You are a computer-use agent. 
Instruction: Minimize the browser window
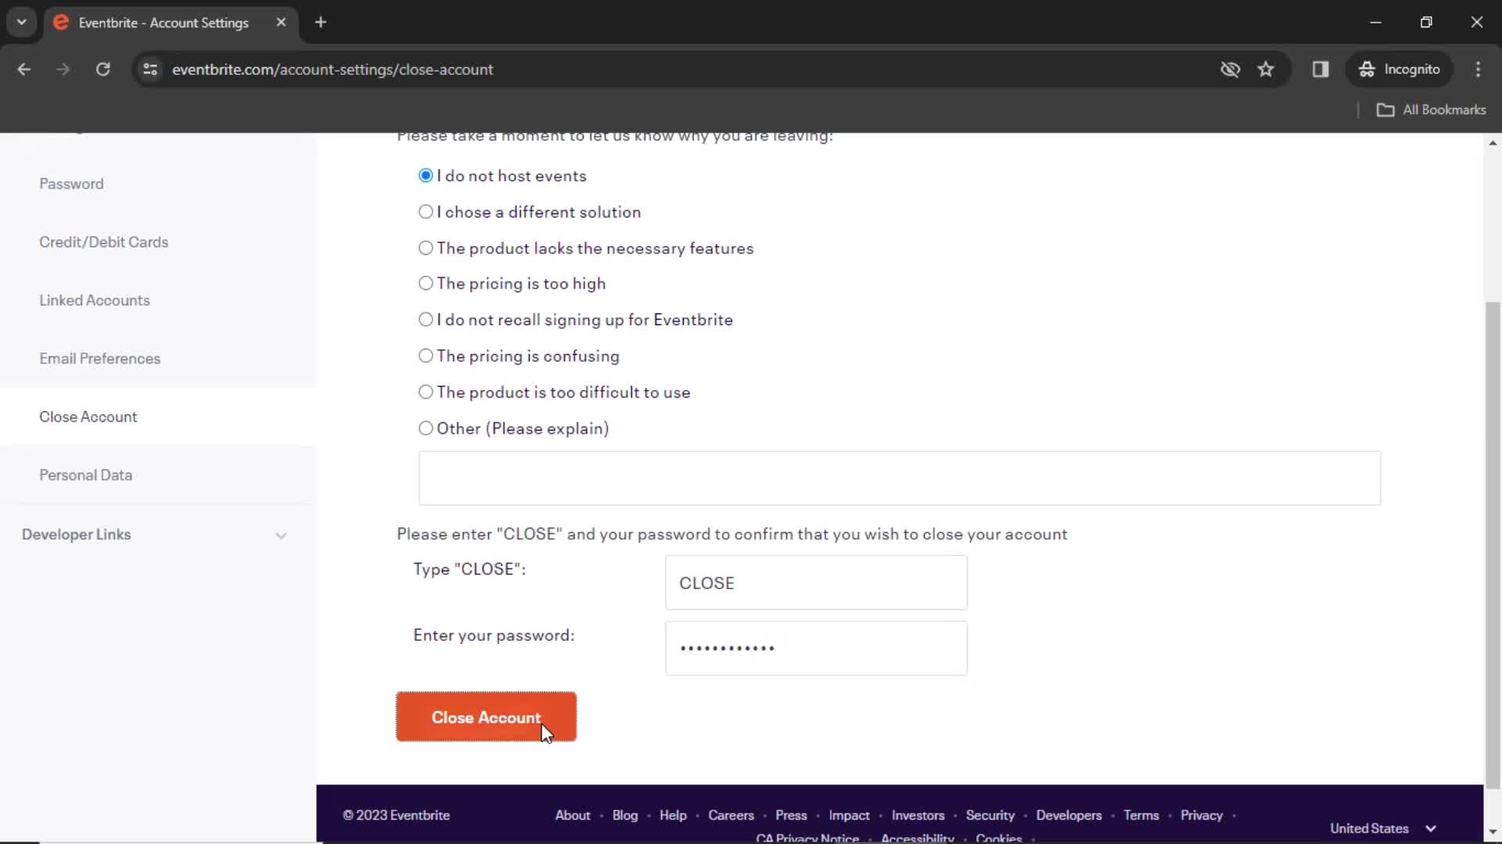[1376, 23]
